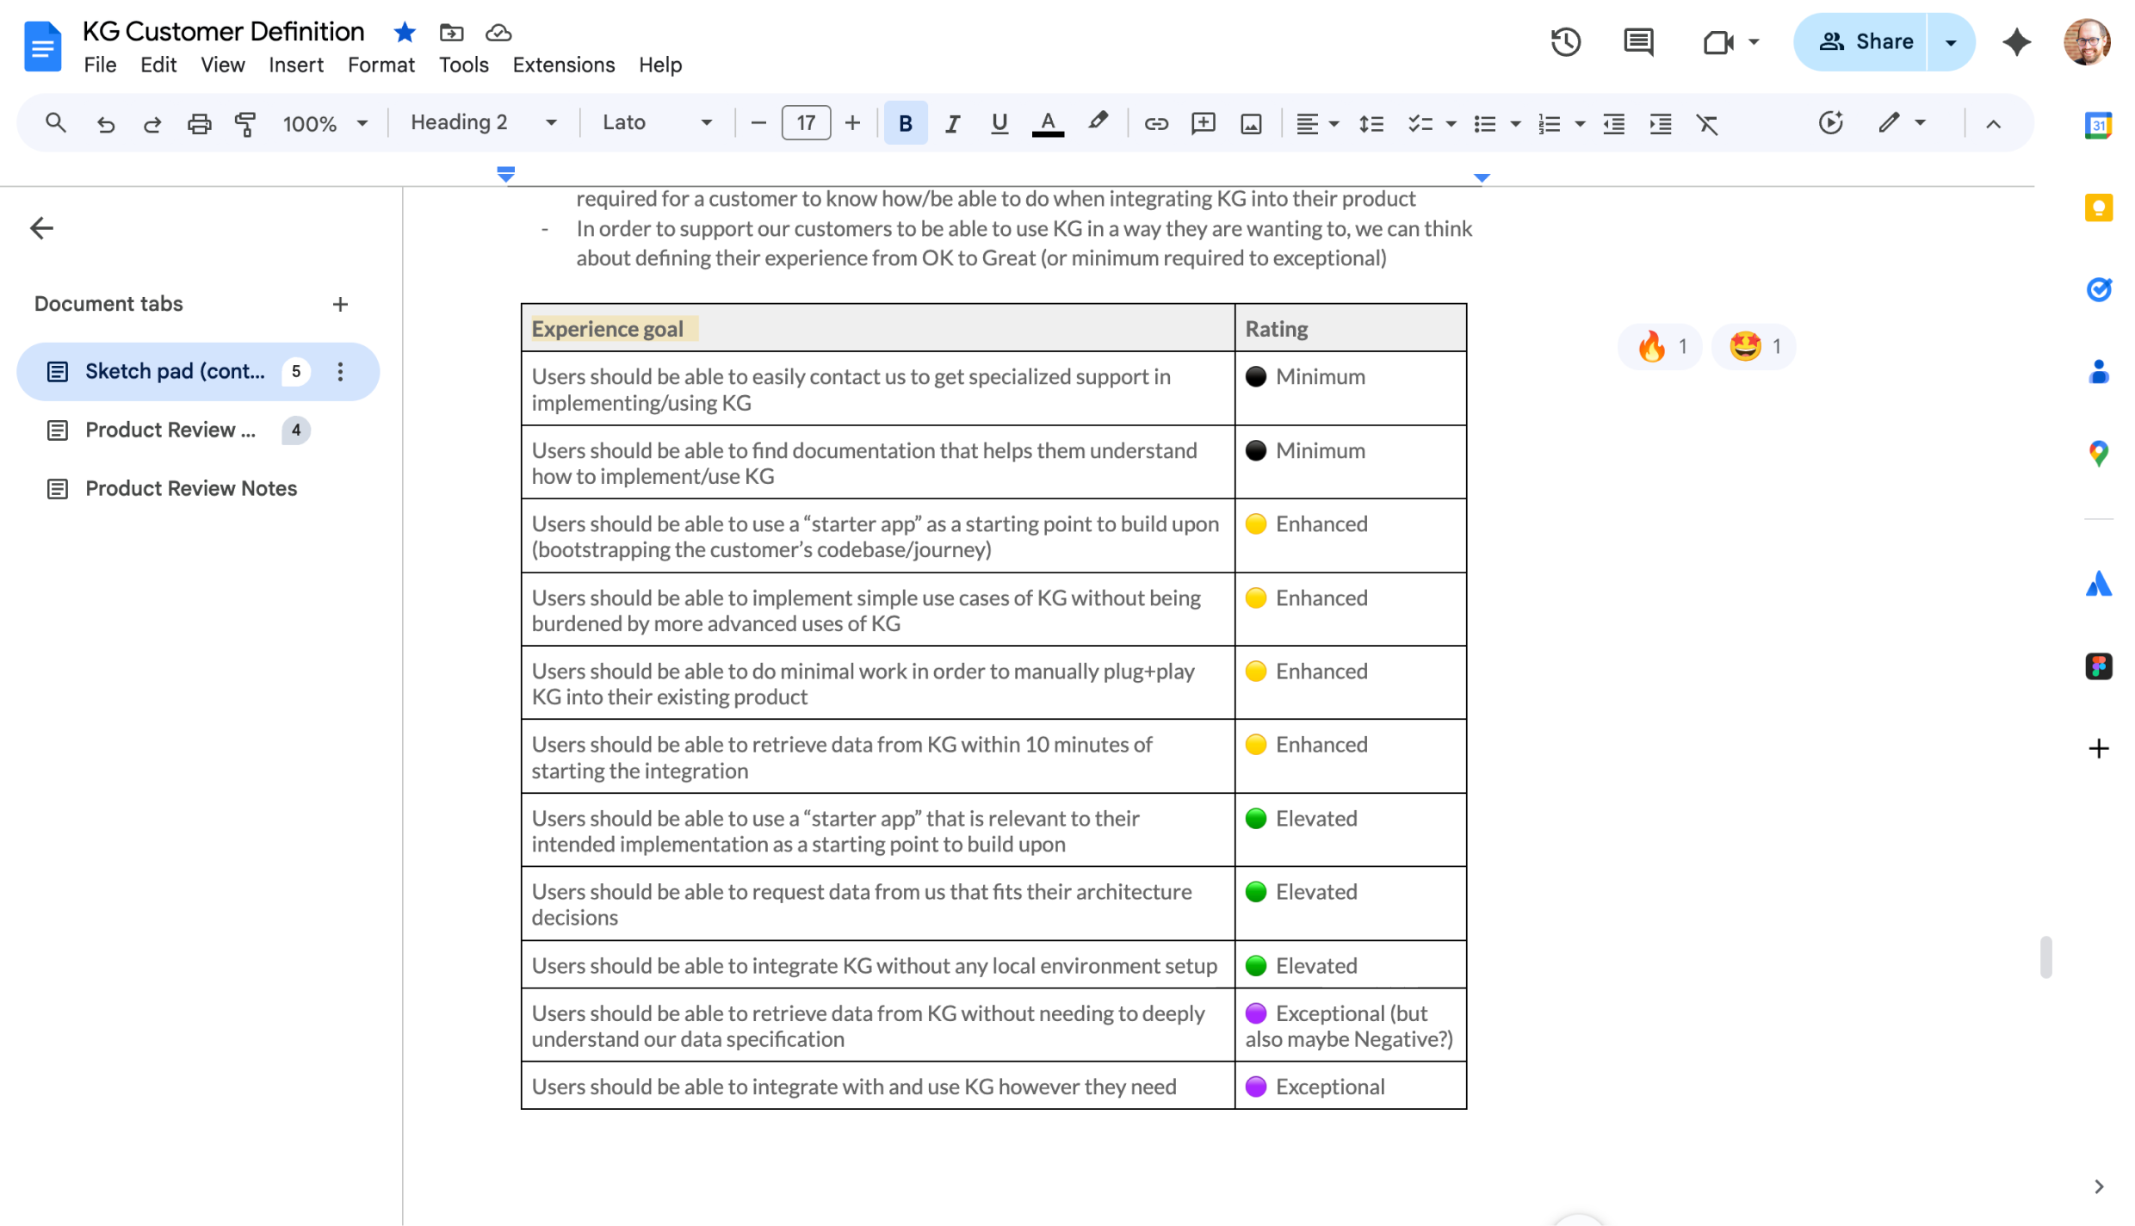Click the add comment toolbar icon
Screen dimensions: 2135x1226
coord(1203,123)
